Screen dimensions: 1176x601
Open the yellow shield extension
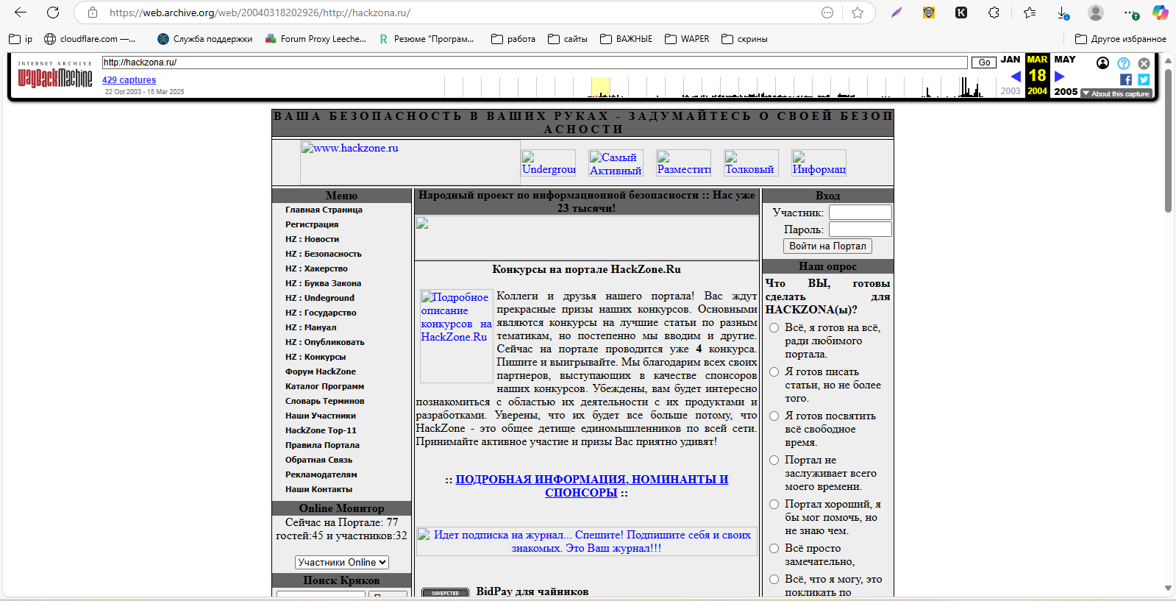tap(929, 13)
